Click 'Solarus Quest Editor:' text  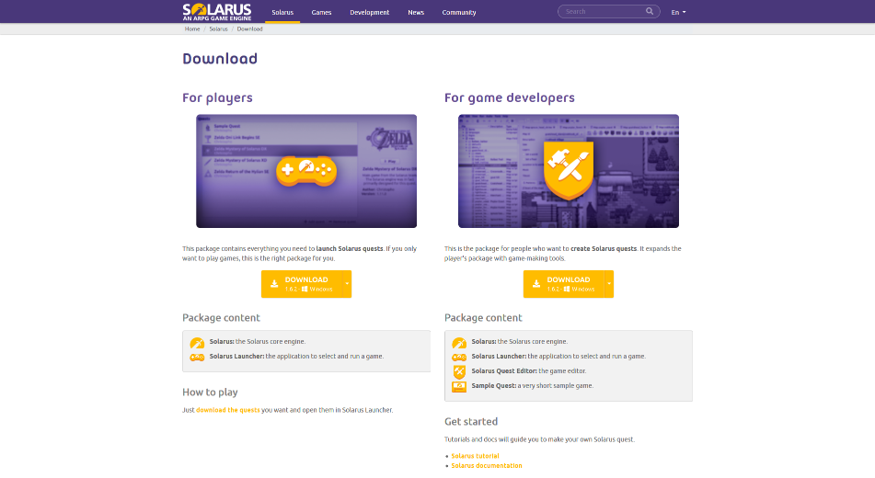tap(504, 371)
